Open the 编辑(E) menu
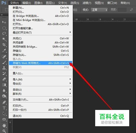This screenshot has width=136, height=133. [x=27, y=3]
